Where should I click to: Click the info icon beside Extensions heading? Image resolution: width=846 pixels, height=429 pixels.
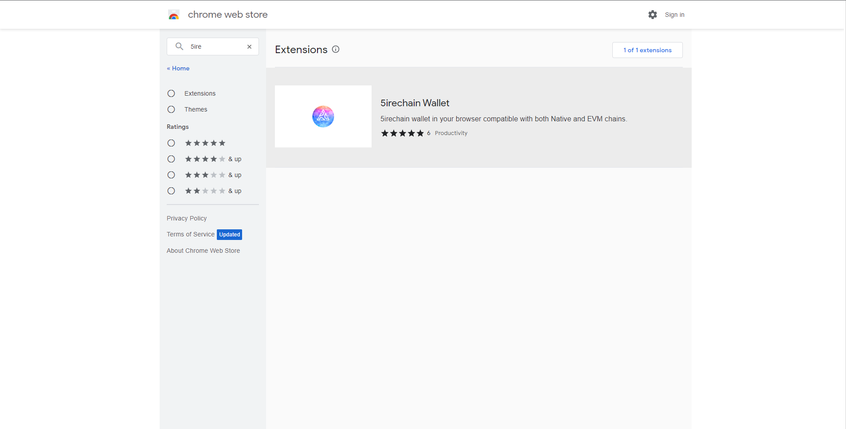click(x=336, y=50)
